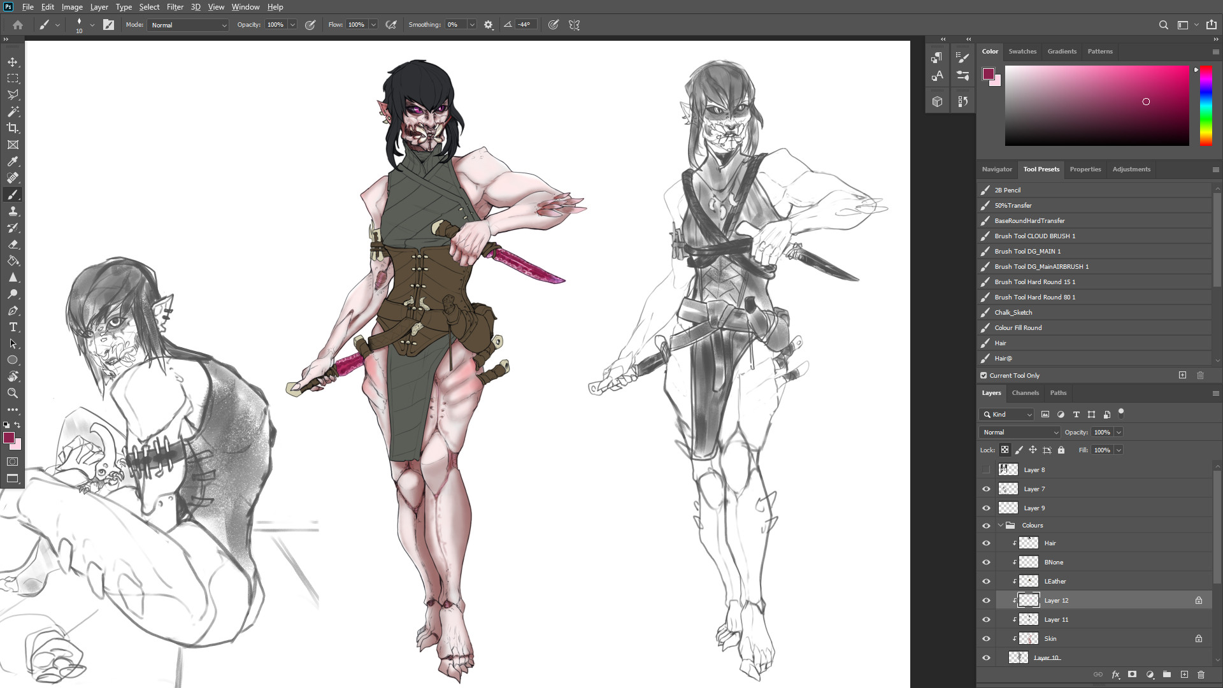
Task: Select the Frame tool
Action: (x=13, y=145)
